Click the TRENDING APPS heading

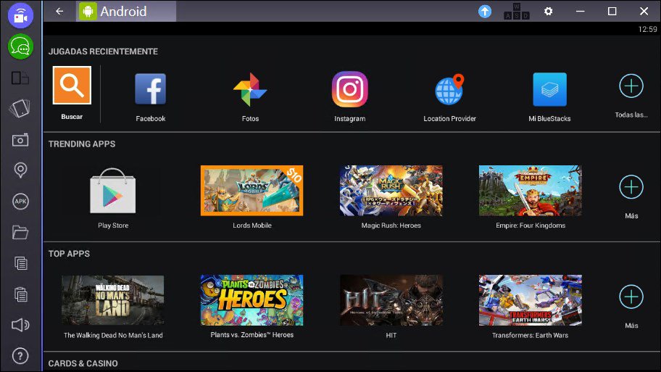(82, 144)
